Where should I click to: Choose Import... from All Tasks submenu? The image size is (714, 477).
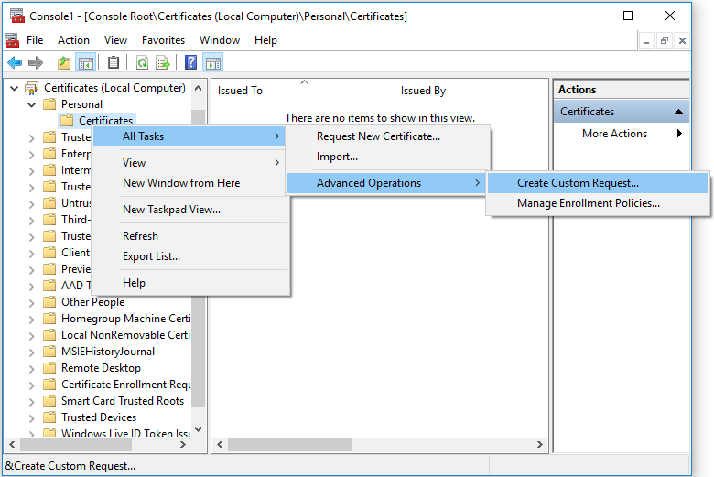388,157
